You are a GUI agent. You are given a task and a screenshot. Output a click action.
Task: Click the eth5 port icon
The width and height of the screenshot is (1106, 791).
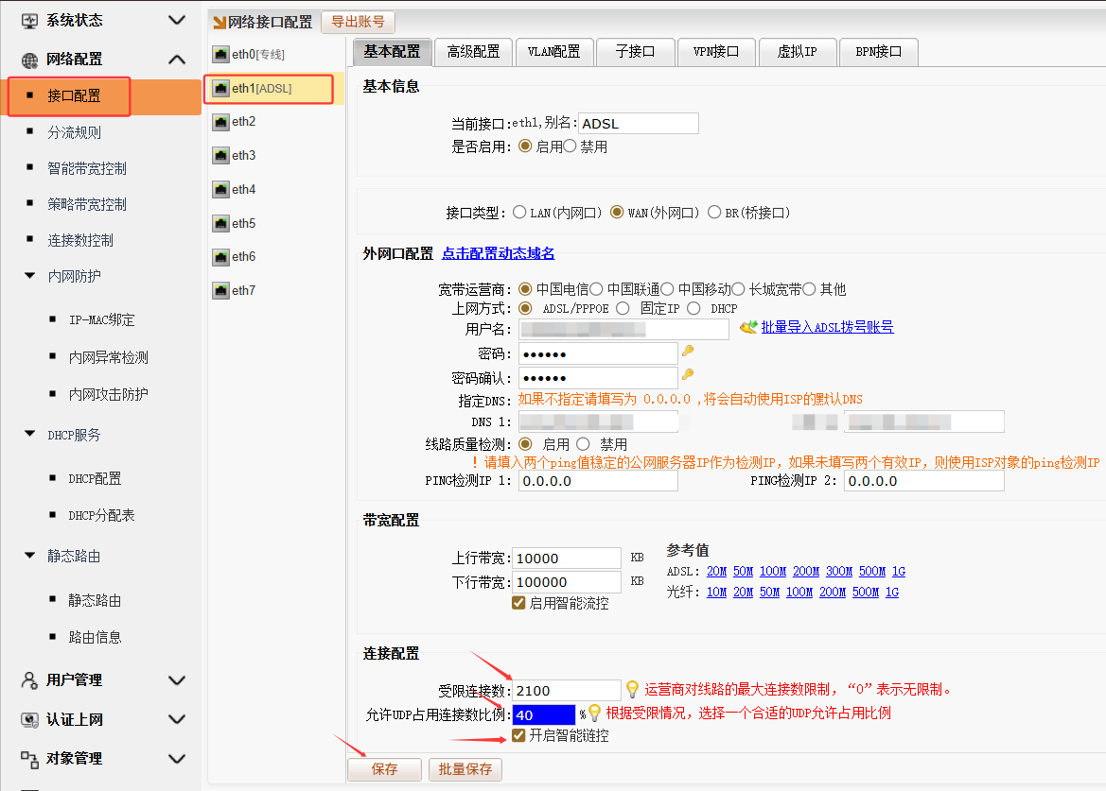[221, 223]
